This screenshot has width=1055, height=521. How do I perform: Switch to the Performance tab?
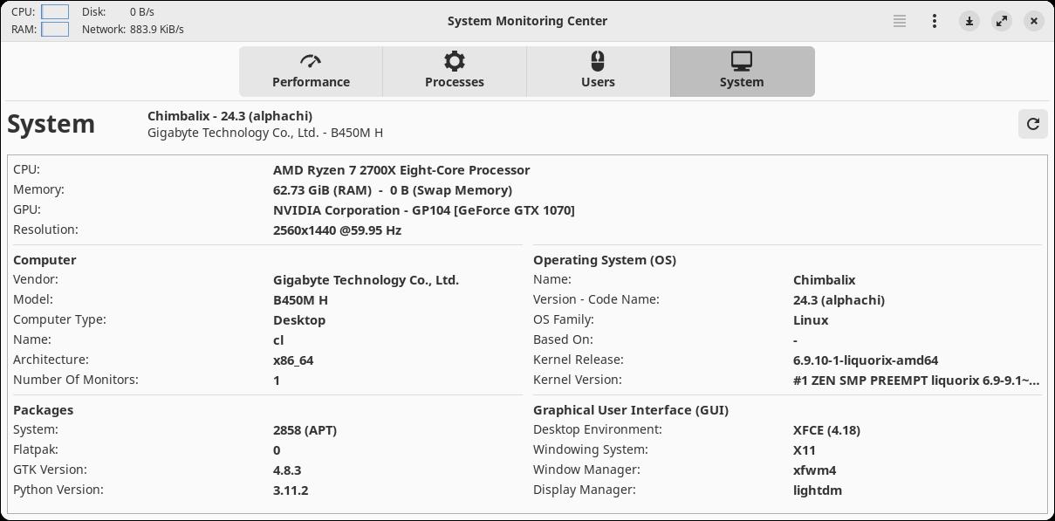point(311,72)
